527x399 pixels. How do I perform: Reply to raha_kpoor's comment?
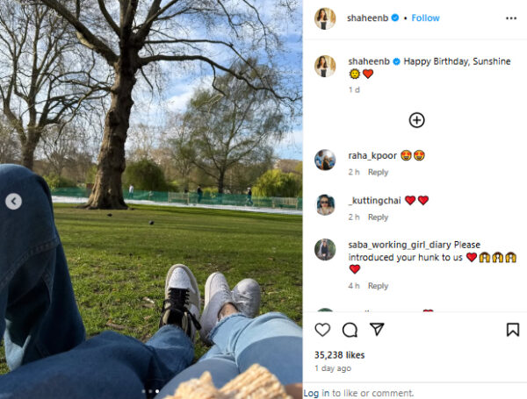[378, 172]
